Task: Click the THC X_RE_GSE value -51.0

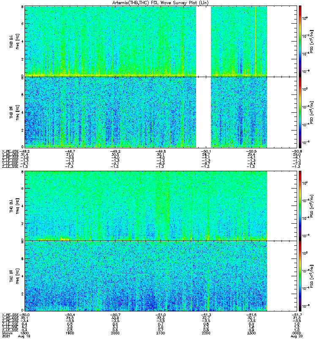Action: [161, 315]
